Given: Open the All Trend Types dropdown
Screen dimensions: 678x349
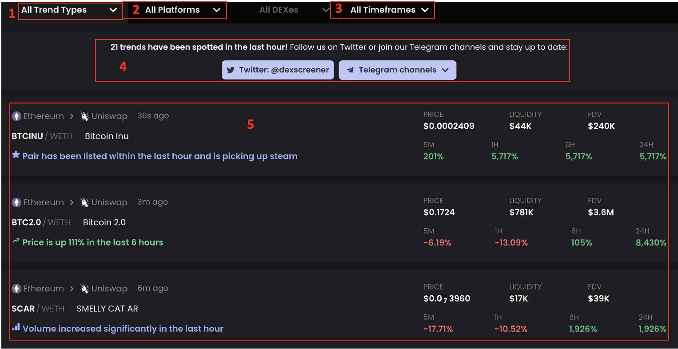Looking at the screenshot, I should coord(69,10).
